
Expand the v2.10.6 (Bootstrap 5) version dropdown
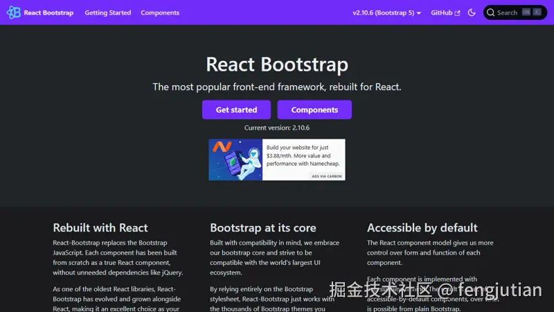387,12
